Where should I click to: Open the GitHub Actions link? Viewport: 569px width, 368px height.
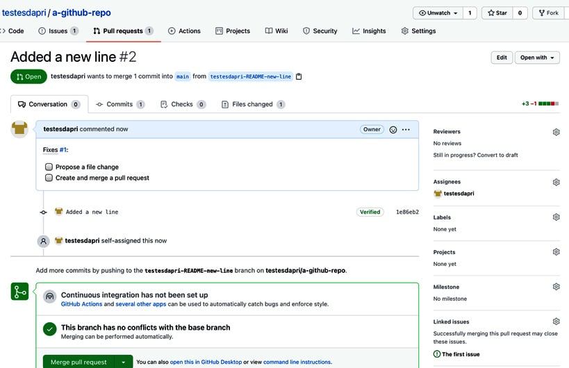[82, 304]
